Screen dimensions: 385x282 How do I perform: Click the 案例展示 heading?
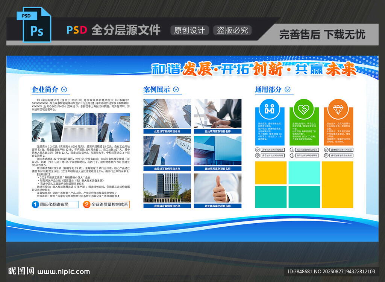(x=157, y=90)
